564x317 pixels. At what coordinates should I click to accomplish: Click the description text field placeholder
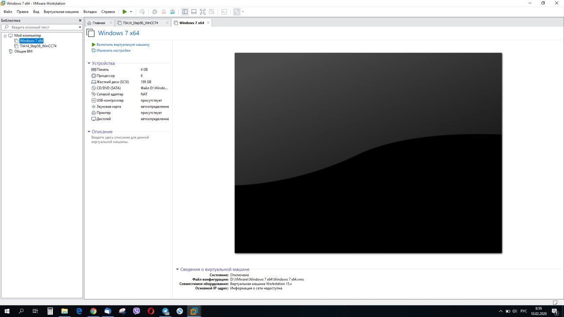[120, 140]
